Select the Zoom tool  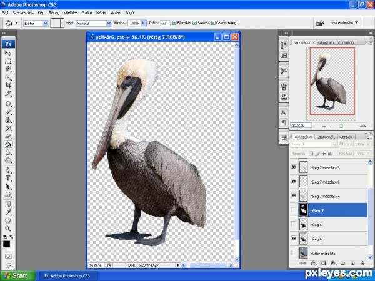[x=8, y=229]
